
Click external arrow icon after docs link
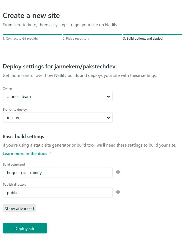(x=50, y=154)
